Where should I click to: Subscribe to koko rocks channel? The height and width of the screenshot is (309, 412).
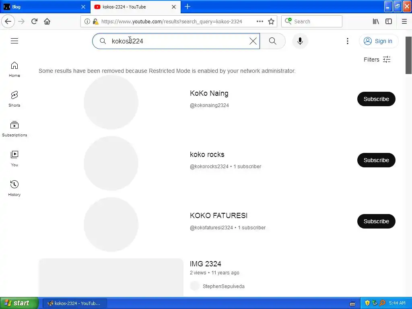click(x=376, y=160)
